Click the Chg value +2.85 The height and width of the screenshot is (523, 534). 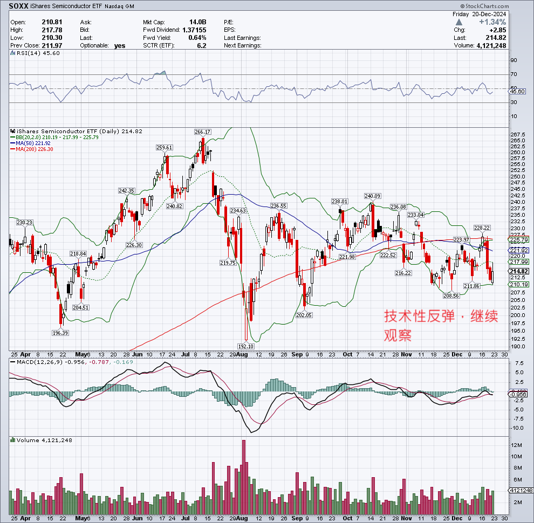[x=497, y=30]
